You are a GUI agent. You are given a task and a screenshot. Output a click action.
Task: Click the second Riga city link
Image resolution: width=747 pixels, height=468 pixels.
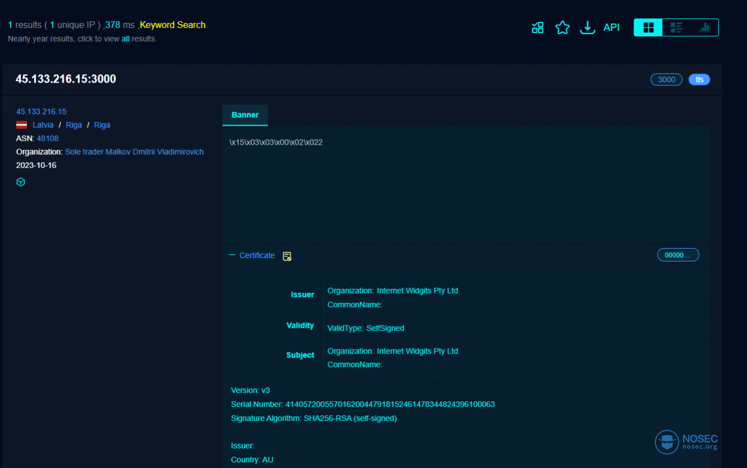pyautogui.click(x=102, y=125)
